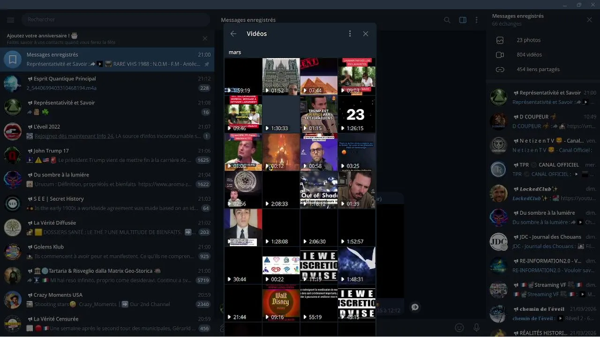Play the 1:30:33 video thumbnail

[281, 114]
